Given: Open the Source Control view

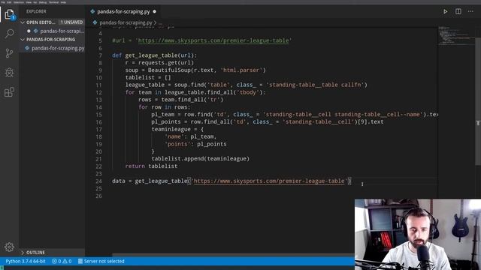Looking at the screenshot, I should coord(9,53).
